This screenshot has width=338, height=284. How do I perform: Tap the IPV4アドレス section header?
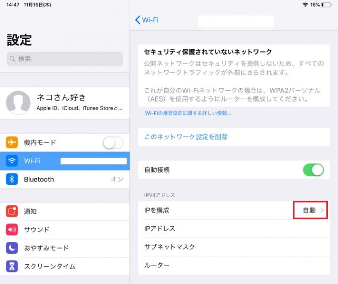tap(159, 195)
